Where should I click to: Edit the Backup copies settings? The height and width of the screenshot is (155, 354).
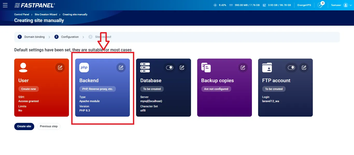[x=243, y=68]
